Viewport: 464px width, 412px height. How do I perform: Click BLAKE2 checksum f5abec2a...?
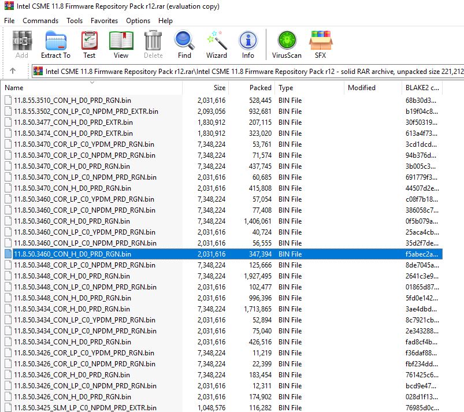click(x=421, y=254)
